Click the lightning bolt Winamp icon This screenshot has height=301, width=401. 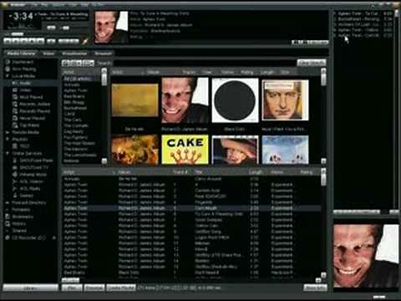[x=85, y=42]
